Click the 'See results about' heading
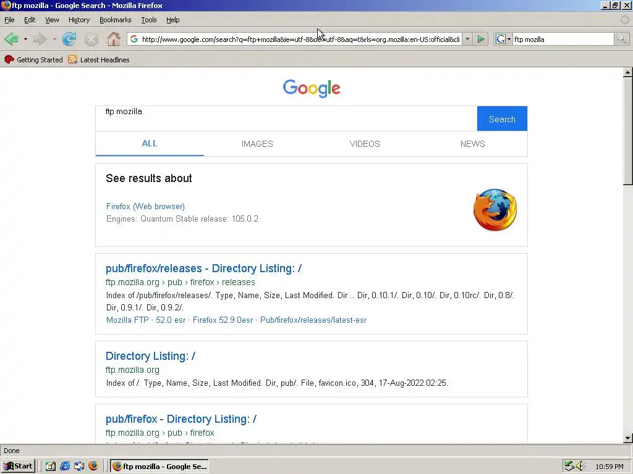This screenshot has height=474, width=633. coord(149,178)
